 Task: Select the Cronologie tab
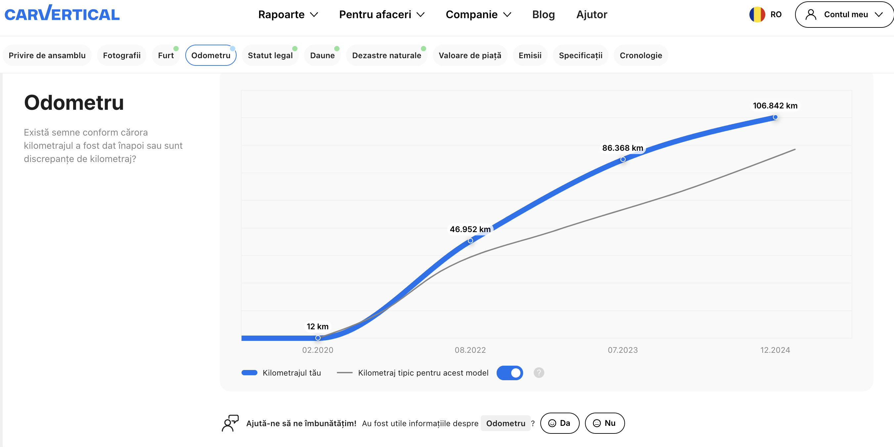(641, 56)
